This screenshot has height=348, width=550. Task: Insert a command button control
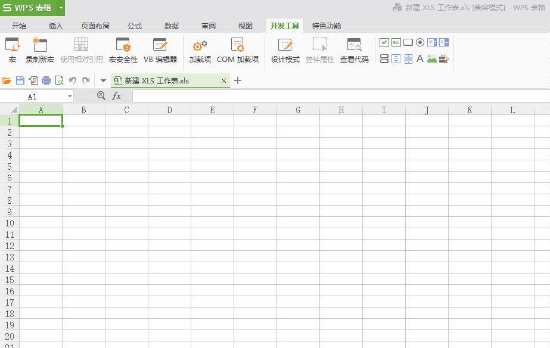pyautogui.click(x=408, y=42)
